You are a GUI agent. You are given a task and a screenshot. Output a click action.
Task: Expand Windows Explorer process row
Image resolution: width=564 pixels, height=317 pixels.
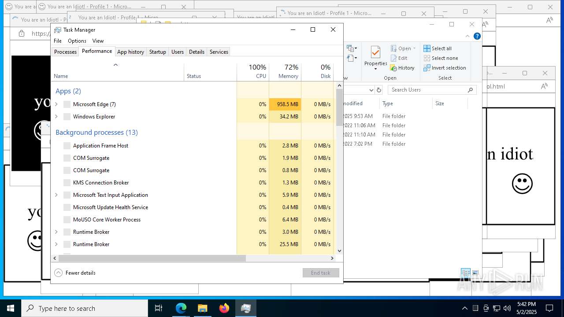coord(56,117)
